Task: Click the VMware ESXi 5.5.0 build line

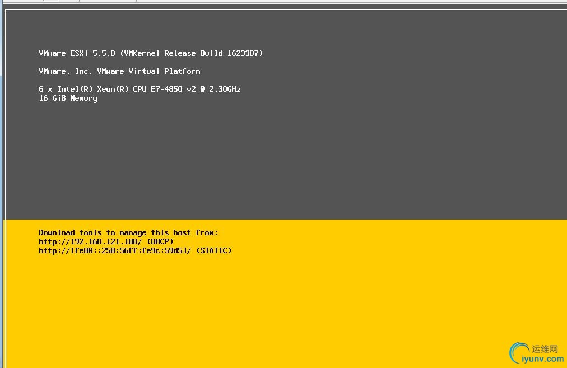Action: click(151, 54)
